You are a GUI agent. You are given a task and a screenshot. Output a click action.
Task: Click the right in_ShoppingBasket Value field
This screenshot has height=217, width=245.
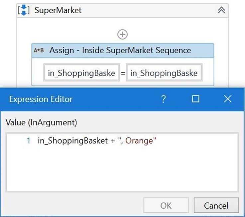164,72
